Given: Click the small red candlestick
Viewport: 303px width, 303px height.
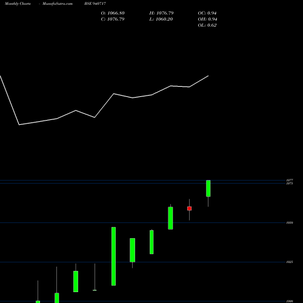Looking at the screenshot, I should (189, 208).
